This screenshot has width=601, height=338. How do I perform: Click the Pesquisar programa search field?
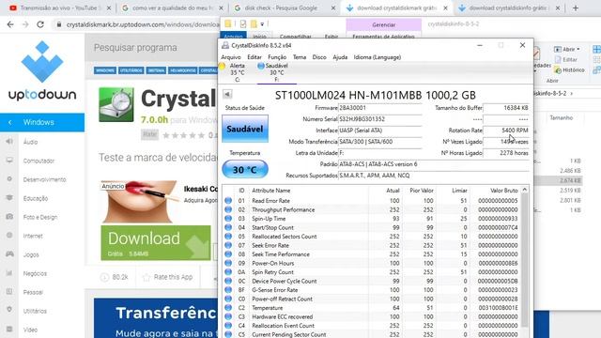pyautogui.click(x=152, y=48)
